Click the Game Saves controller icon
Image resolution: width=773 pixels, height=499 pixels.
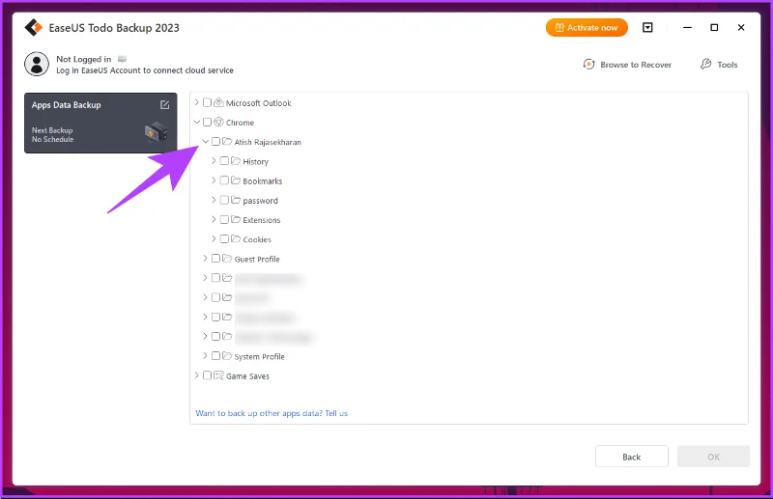219,375
